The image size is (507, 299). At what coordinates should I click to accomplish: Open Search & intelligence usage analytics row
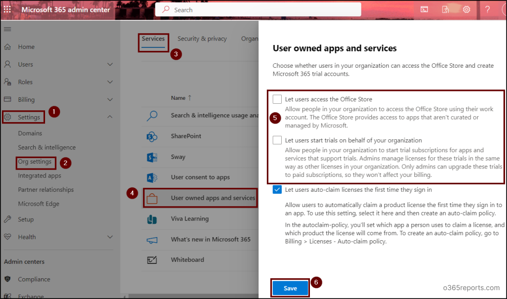200,116
